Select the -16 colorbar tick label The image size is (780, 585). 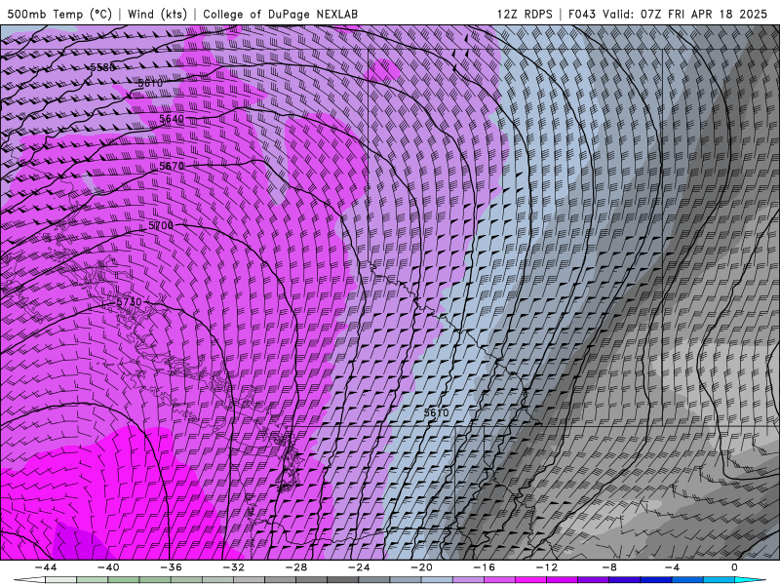(485, 567)
